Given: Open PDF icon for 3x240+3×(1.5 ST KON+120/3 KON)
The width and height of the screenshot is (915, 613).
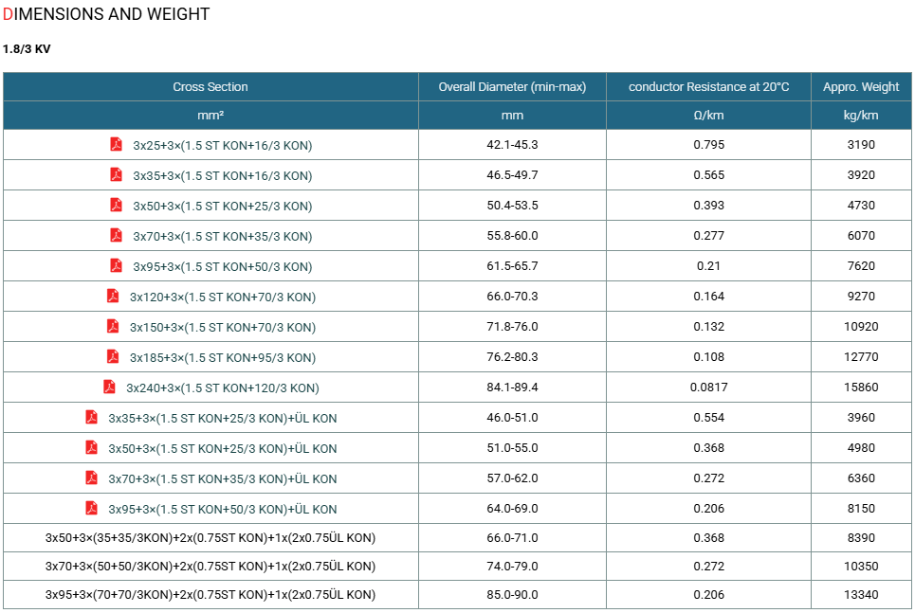Looking at the screenshot, I should point(109,387).
